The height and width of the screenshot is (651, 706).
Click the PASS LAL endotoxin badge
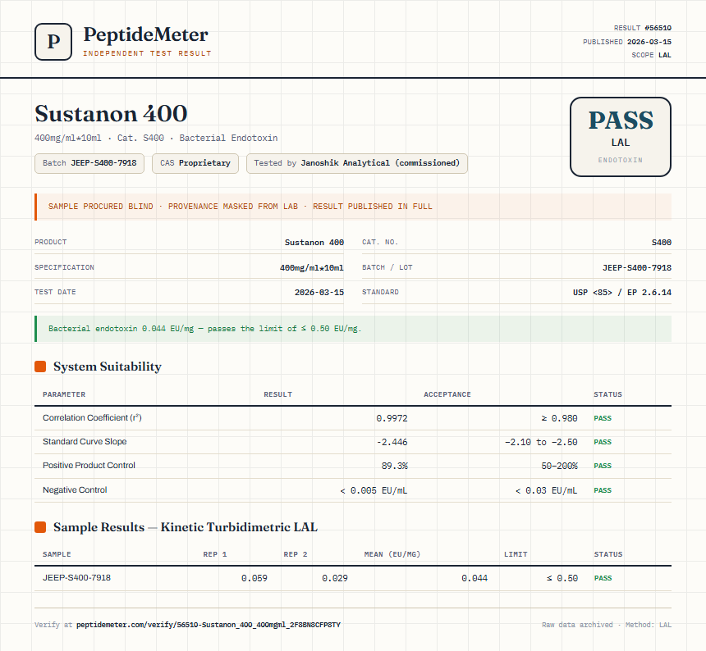point(621,137)
